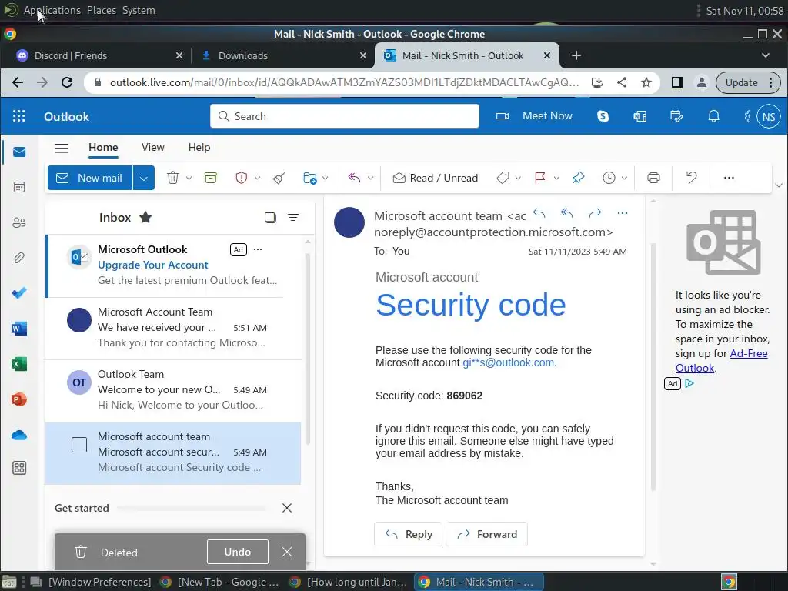Viewport: 788px width, 591px height.
Task: Toggle the select-all messages icon
Action: click(270, 218)
